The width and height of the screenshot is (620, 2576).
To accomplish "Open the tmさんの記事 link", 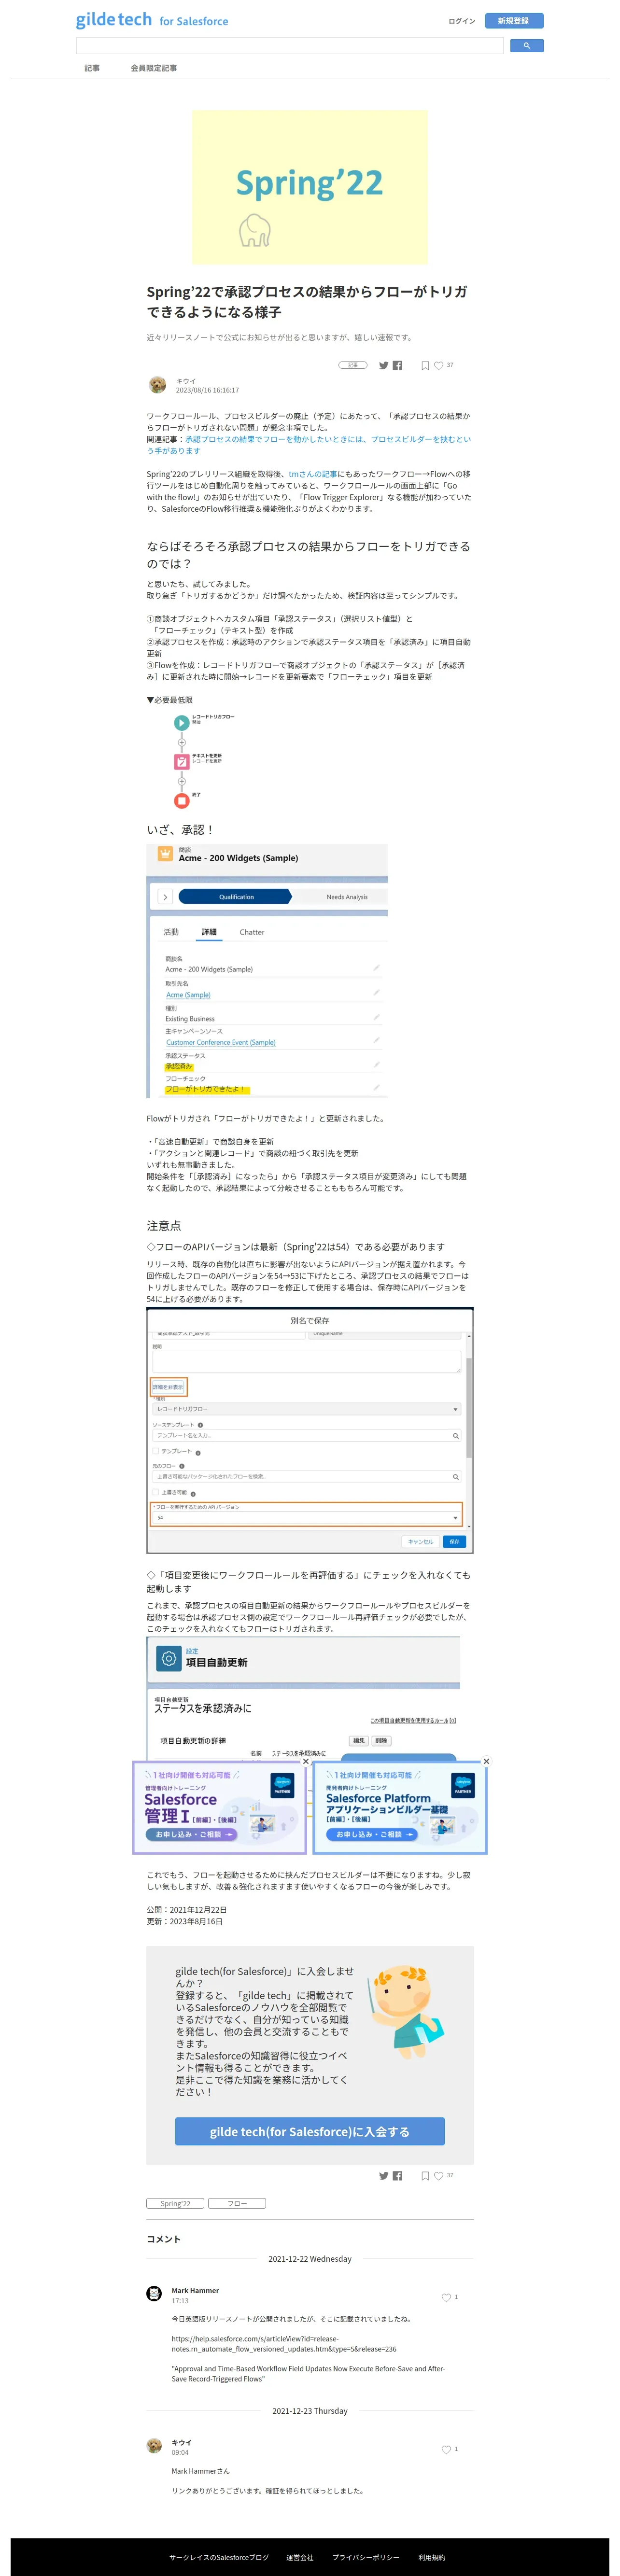I will click(x=312, y=474).
